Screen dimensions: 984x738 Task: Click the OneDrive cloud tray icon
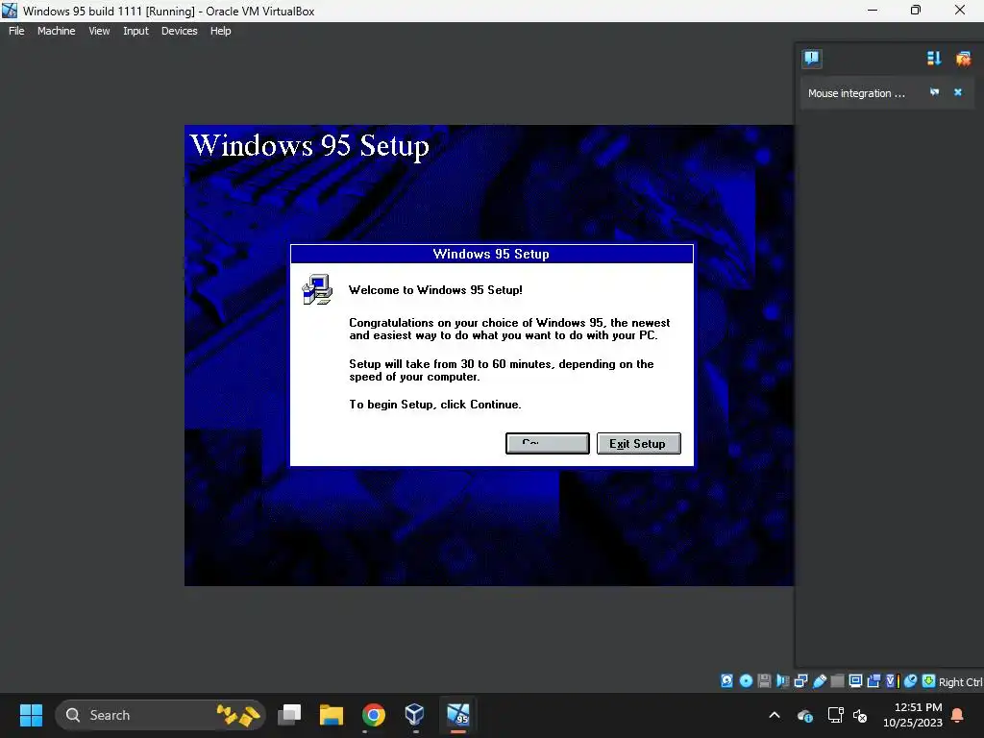805,715
